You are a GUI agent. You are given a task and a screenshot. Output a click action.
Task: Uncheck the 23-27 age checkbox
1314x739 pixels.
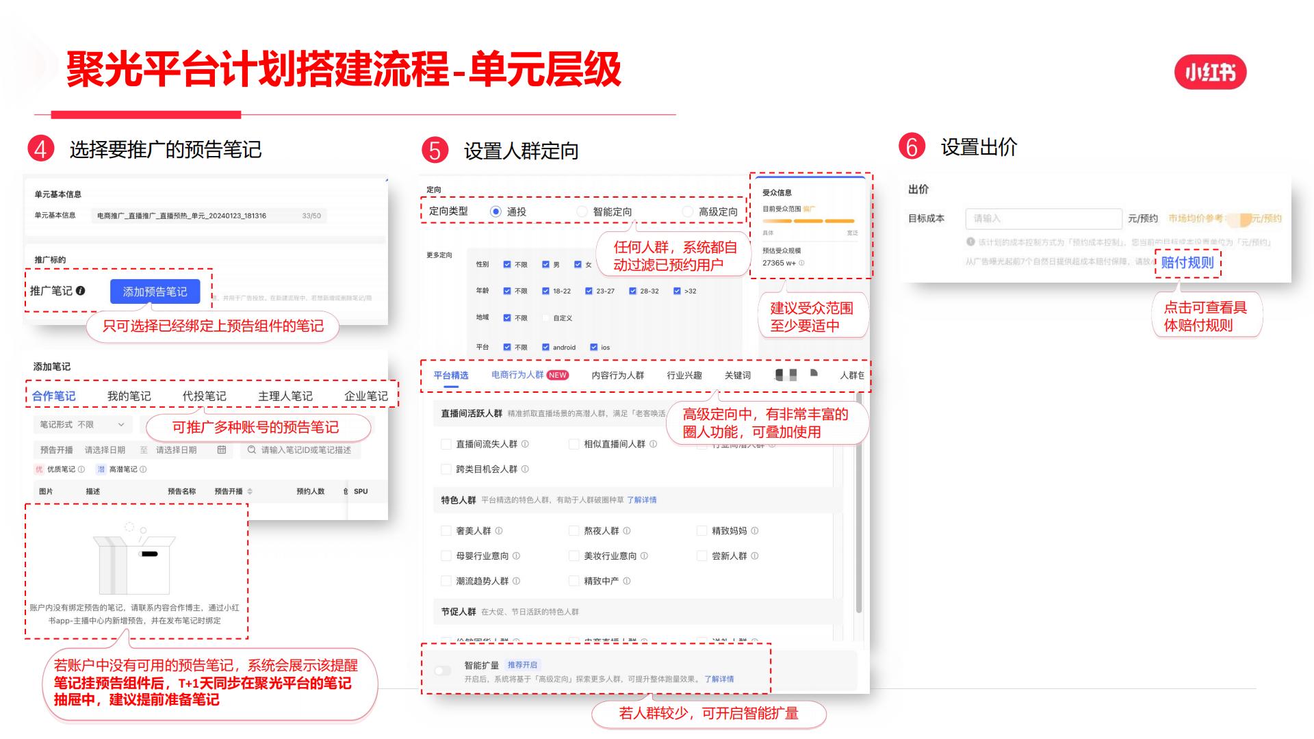(589, 291)
